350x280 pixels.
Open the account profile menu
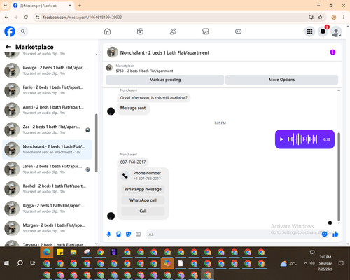(336, 31)
